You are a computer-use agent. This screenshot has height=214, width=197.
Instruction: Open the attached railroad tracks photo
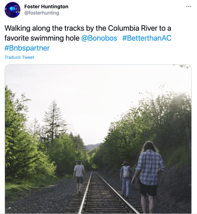pyautogui.click(x=98, y=139)
